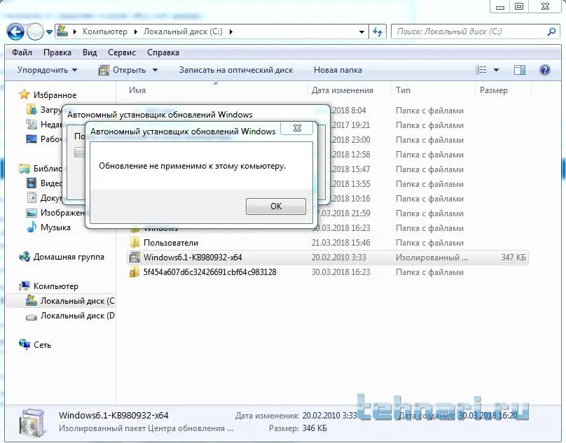
Task: Click the Компьютер monitor icon in the pane
Action: click(25, 286)
